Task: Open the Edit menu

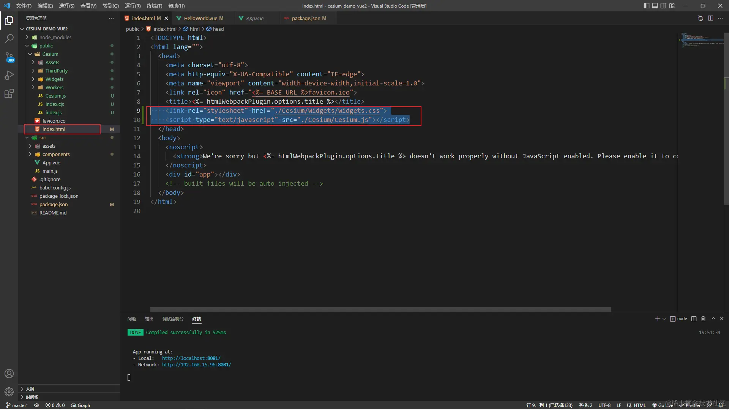Action: click(x=45, y=6)
